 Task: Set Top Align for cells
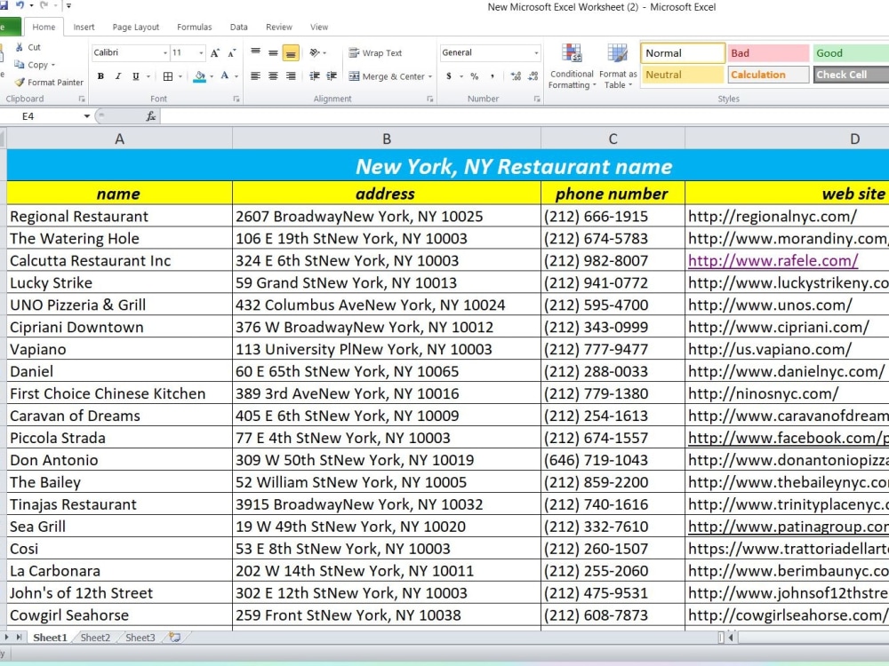pos(256,52)
